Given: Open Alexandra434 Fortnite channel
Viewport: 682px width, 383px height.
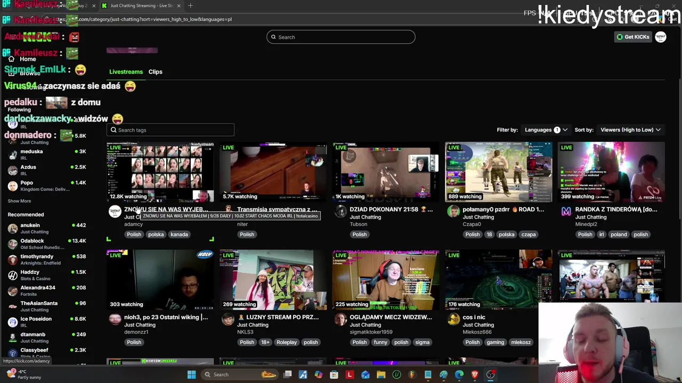Looking at the screenshot, I should coord(47,290).
